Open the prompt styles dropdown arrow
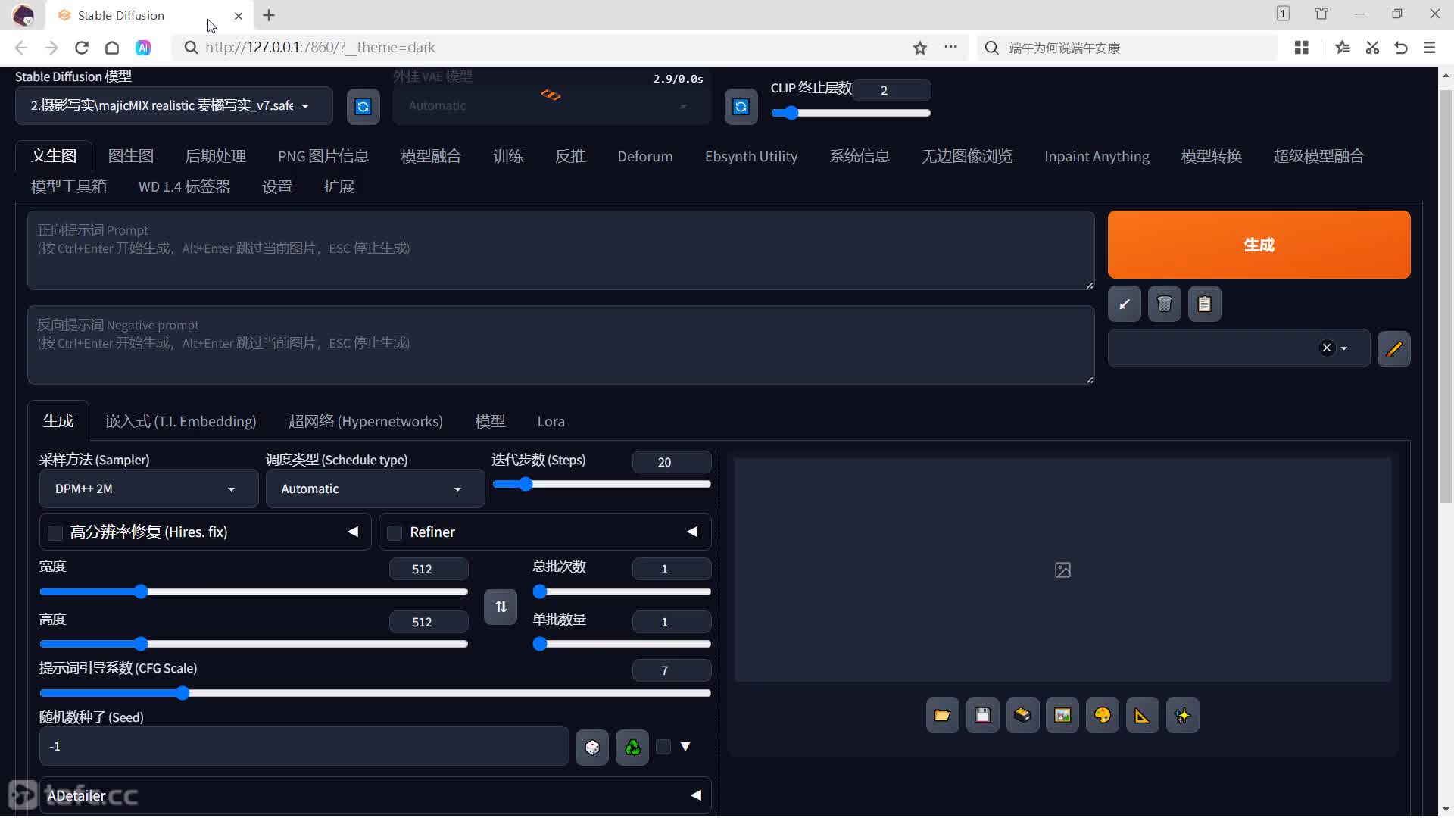This screenshot has width=1454, height=818. pyautogui.click(x=1344, y=348)
